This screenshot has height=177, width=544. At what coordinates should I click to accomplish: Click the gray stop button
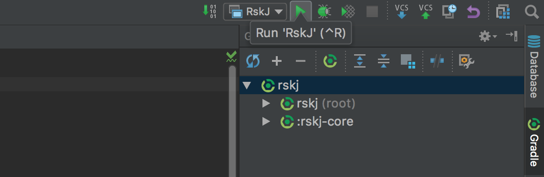372,12
